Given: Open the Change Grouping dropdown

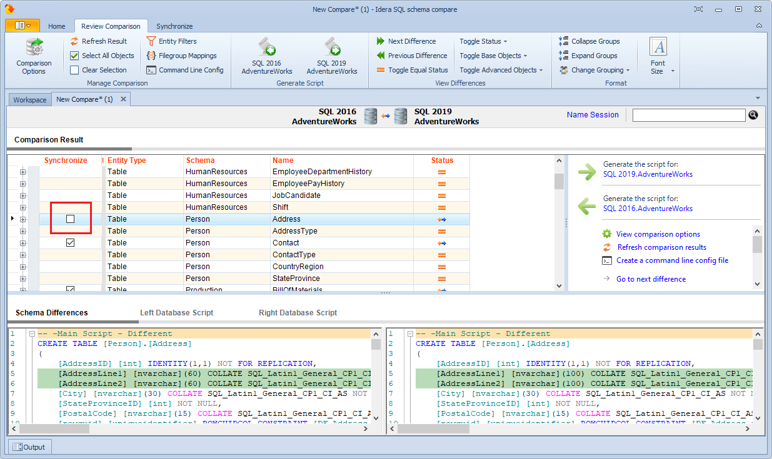Looking at the screenshot, I should click(600, 70).
